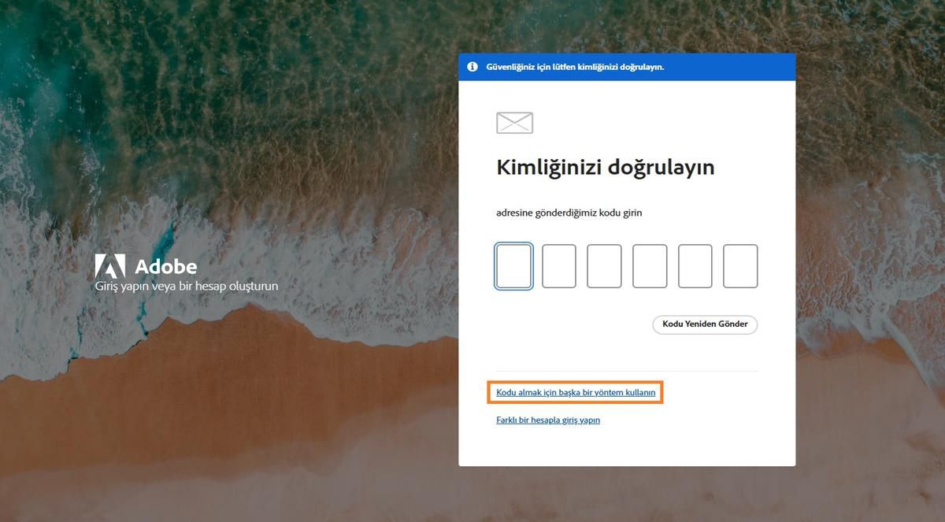Click the last verification code box

[x=740, y=265]
